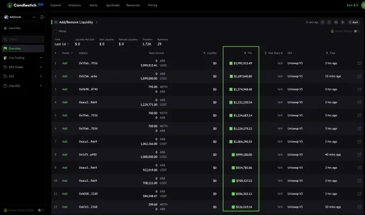
Task: Click the DEX Trades sidebar icon
Action: click(5, 67)
